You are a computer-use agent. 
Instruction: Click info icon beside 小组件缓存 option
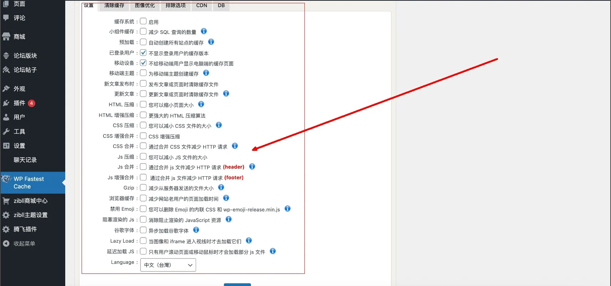coord(204,31)
